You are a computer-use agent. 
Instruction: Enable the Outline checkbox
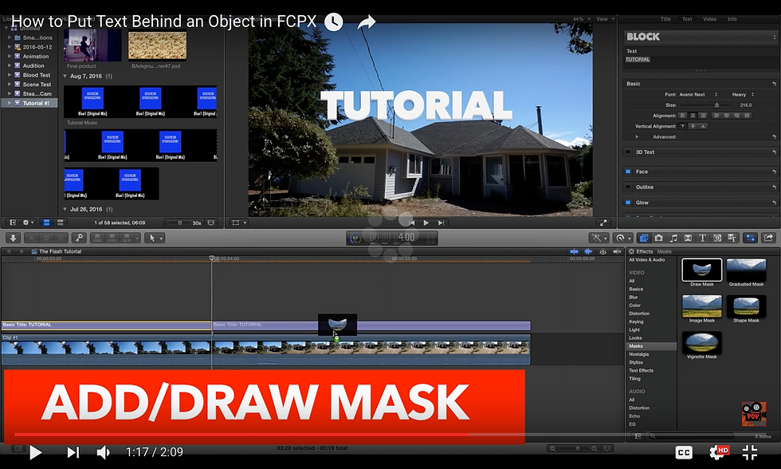pyautogui.click(x=628, y=187)
